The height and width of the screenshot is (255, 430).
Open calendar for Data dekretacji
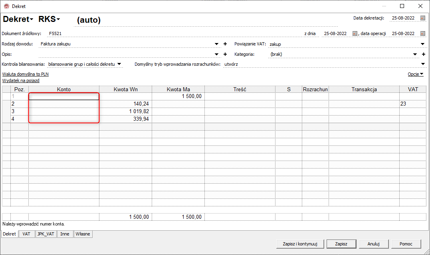point(422,18)
